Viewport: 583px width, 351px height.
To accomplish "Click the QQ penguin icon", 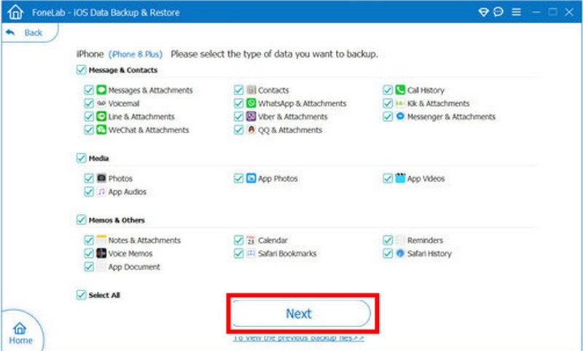I will click(x=251, y=130).
